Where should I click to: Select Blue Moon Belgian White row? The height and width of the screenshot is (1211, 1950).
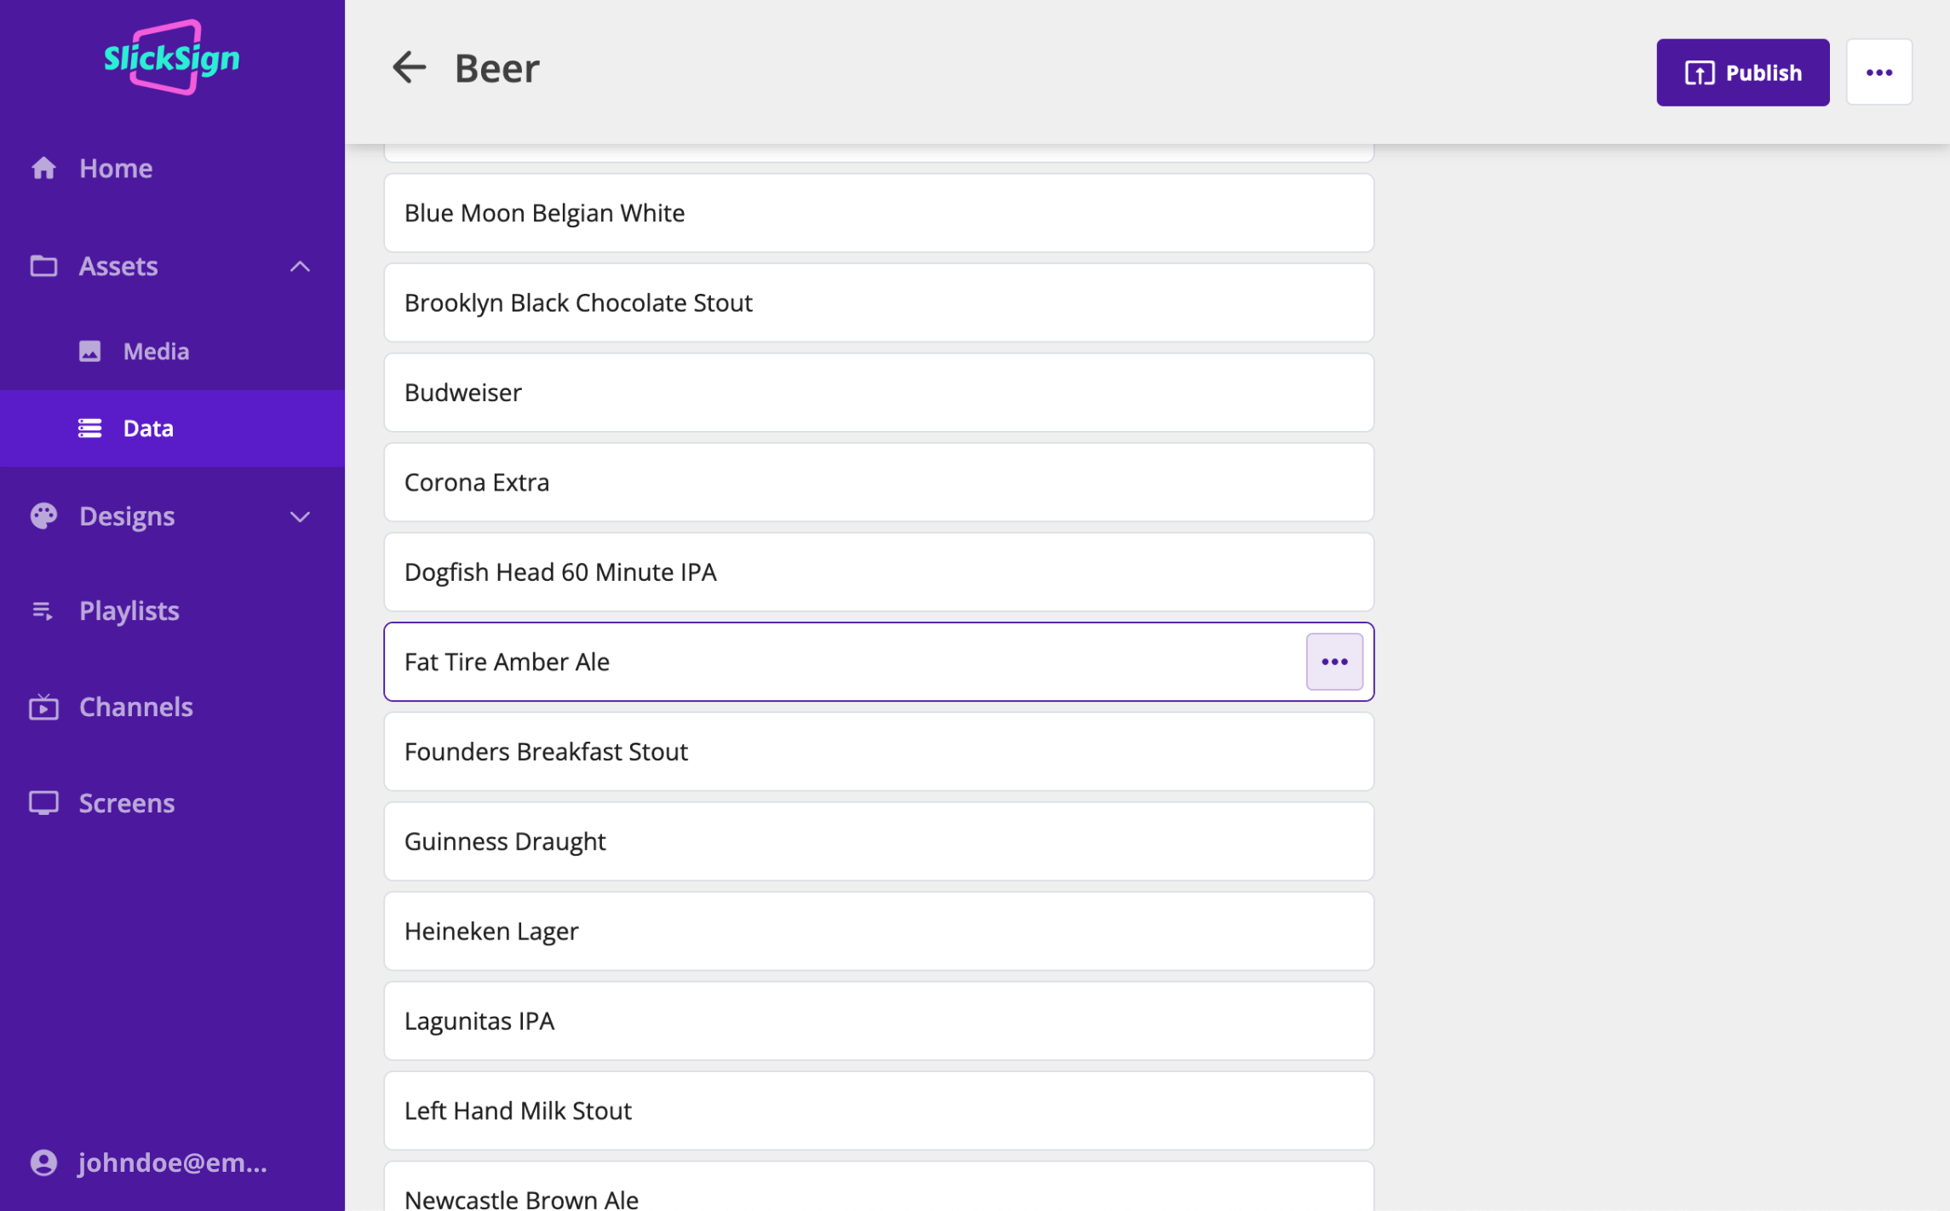coord(878,213)
